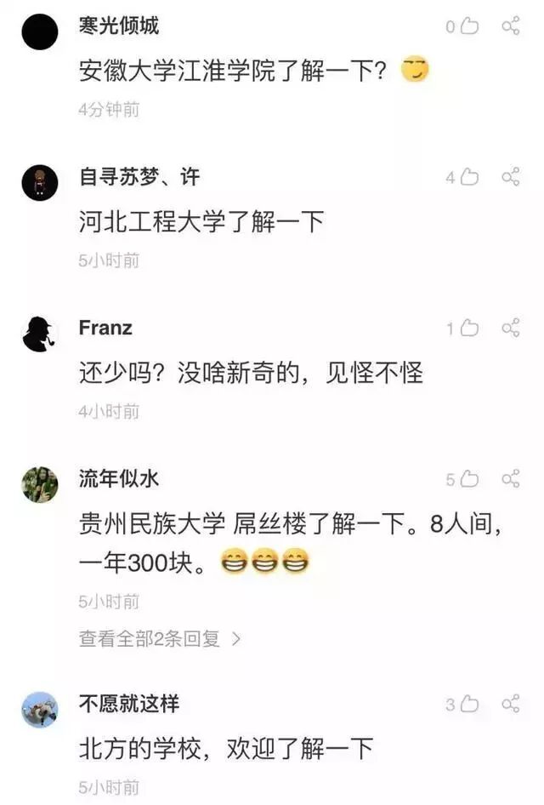Open Franz's detective avatar

(x=39, y=334)
